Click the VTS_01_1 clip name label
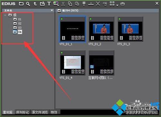This screenshot has width=161, height=117. (66, 44)
